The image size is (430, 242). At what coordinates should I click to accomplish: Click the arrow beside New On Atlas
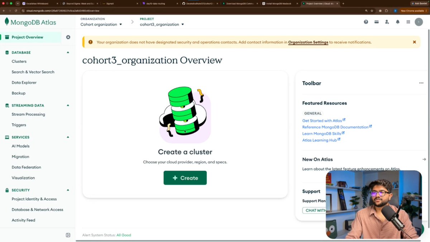coord(424,160)
